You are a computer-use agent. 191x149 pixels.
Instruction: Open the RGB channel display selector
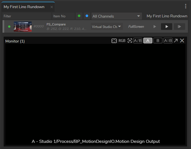(122, 41)
